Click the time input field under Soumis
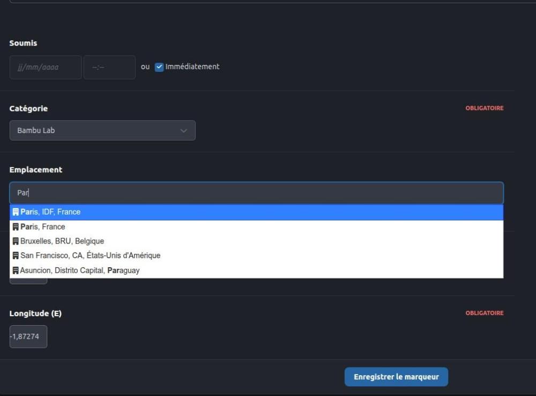Screen dimensions: 536x396 click(x=109, y=67)
